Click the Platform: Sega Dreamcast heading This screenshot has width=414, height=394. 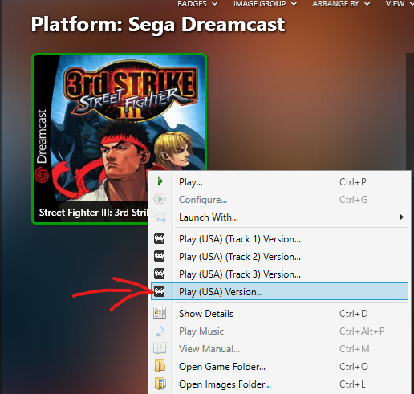coord(158,25)
